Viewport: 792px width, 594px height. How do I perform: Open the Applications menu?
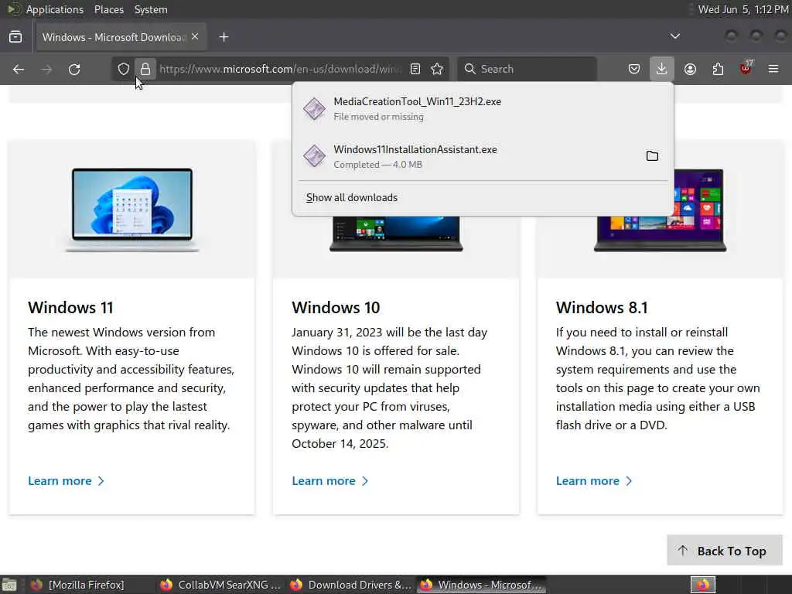(55, 9)
